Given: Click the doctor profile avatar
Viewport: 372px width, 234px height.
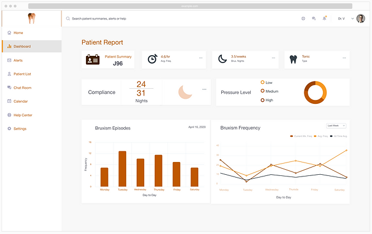Looking at the screenshot, I should click(x=361, y=18).
